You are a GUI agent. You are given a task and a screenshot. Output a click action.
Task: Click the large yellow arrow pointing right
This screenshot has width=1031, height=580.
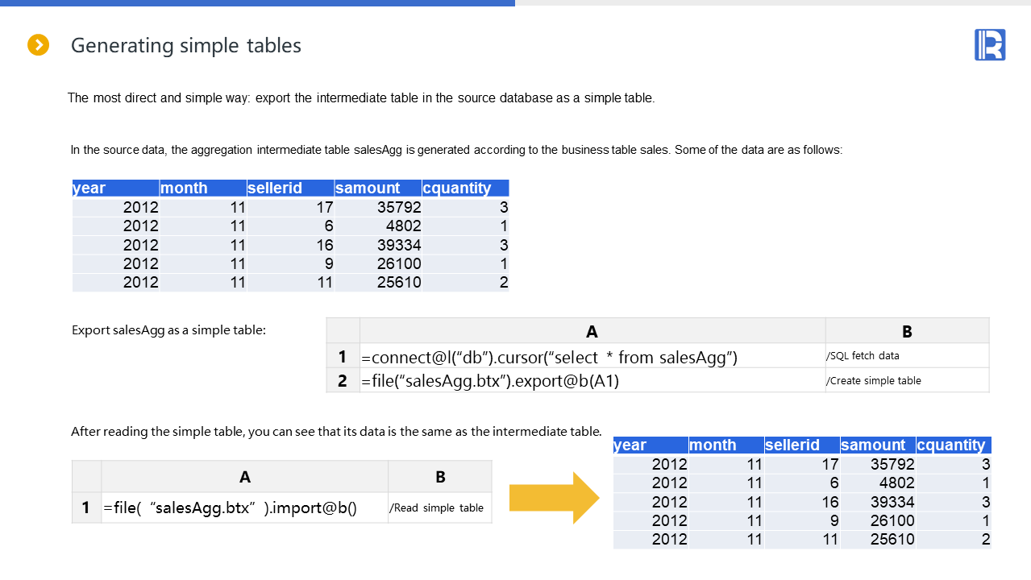click(554, 498)
